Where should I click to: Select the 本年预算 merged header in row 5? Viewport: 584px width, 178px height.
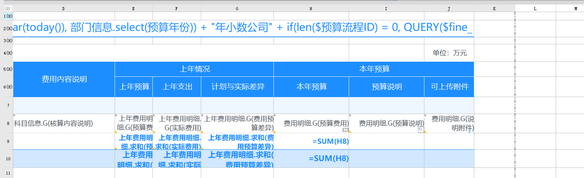coord(374,69)
